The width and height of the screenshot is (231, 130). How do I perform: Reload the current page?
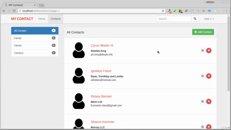(14, 11)
